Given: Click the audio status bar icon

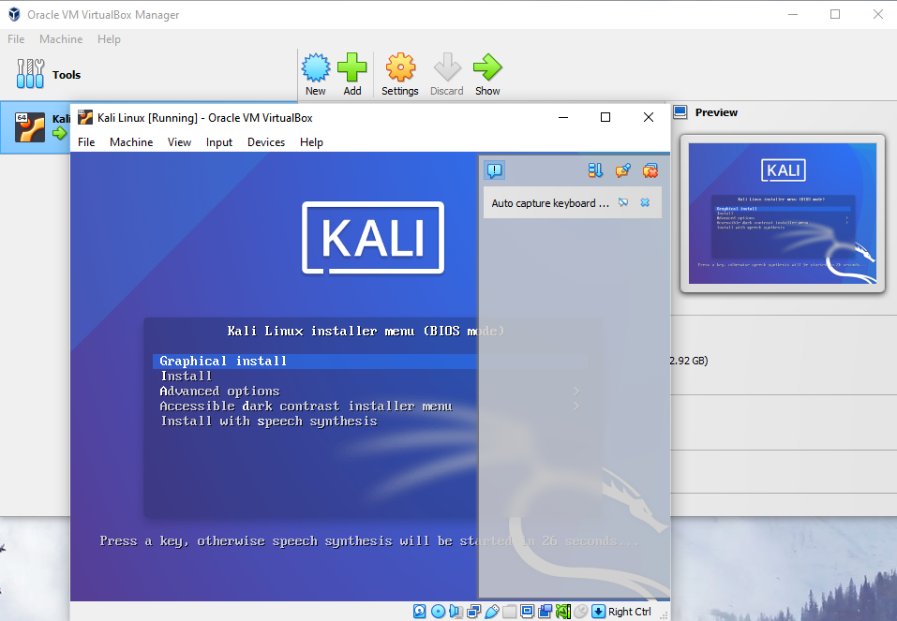Looking at the screenshot, I should [x=456, y=612].
